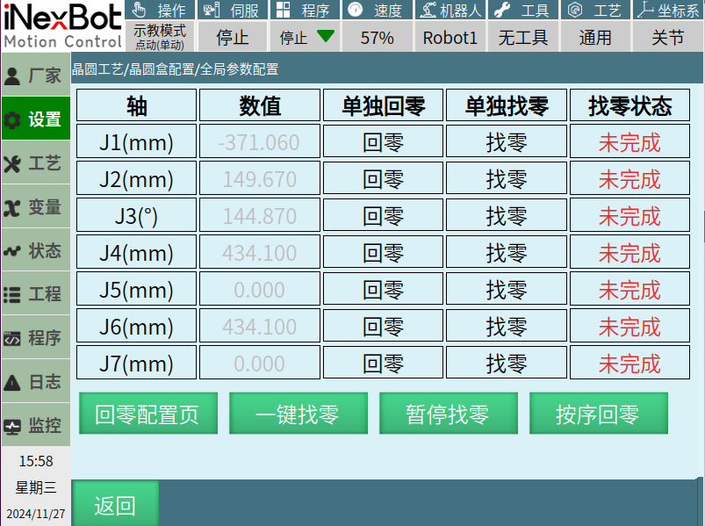Open the 57% speed setting

[x=377, y=38]
